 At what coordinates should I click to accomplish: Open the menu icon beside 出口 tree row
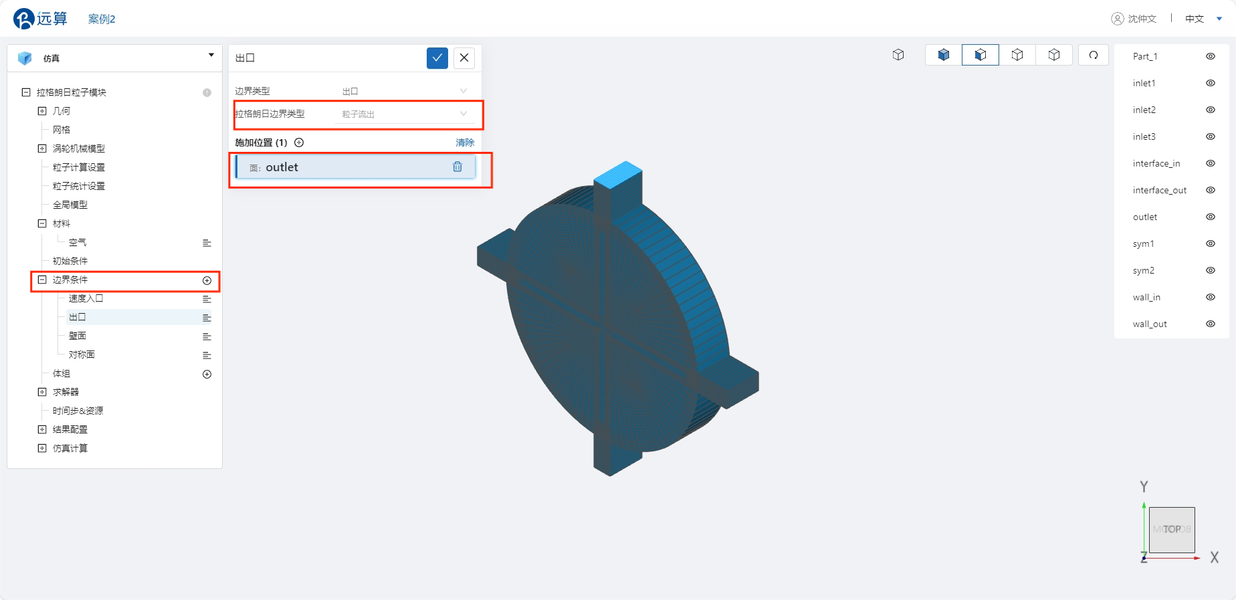(x=207, y=318)
